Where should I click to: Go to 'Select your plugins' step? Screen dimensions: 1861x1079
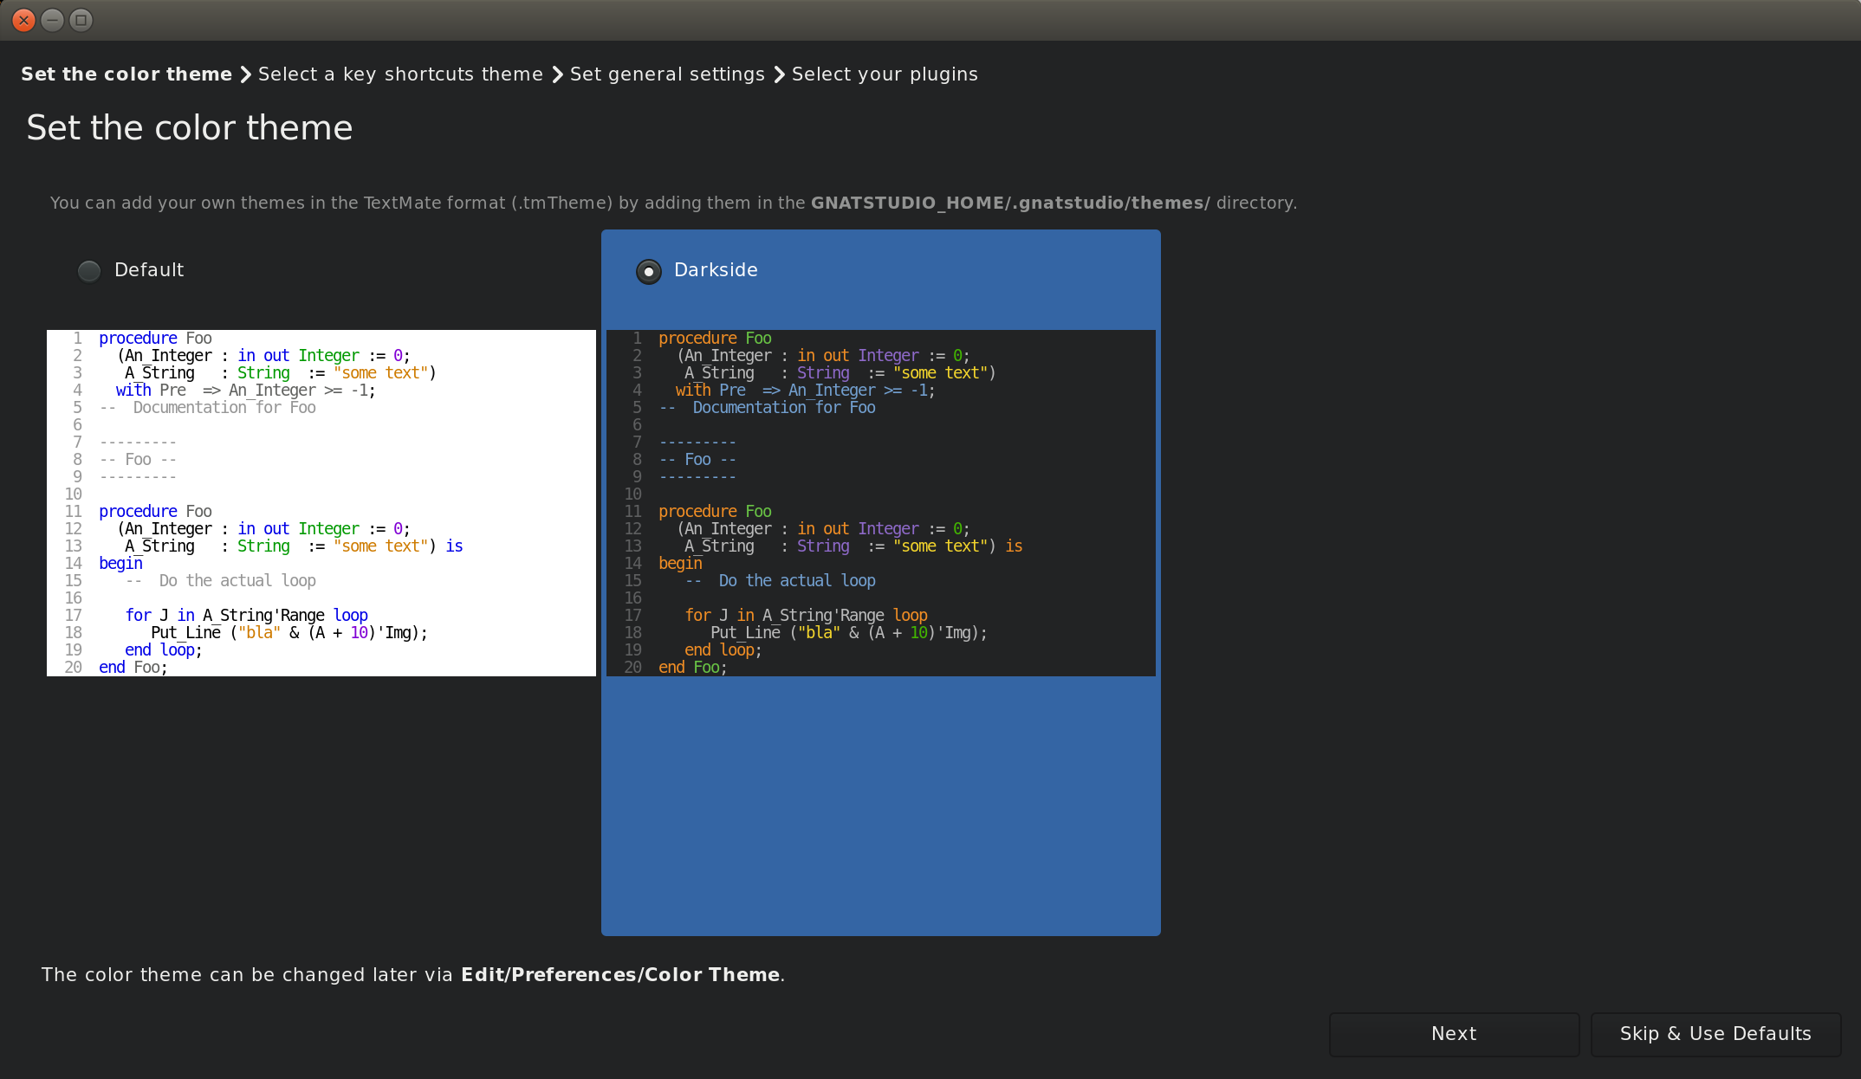click(885, 74)
